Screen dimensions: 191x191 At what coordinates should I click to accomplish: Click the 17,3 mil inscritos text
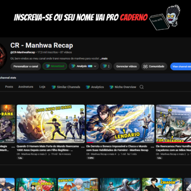click(48, 52)
